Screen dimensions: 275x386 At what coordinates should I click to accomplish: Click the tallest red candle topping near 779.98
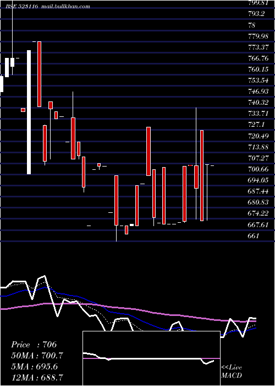pos(39,74)
